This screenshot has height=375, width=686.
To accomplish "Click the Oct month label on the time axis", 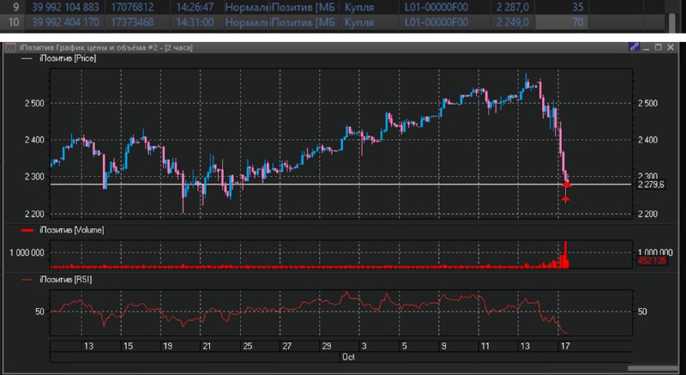I will click(x=349, y=357).
